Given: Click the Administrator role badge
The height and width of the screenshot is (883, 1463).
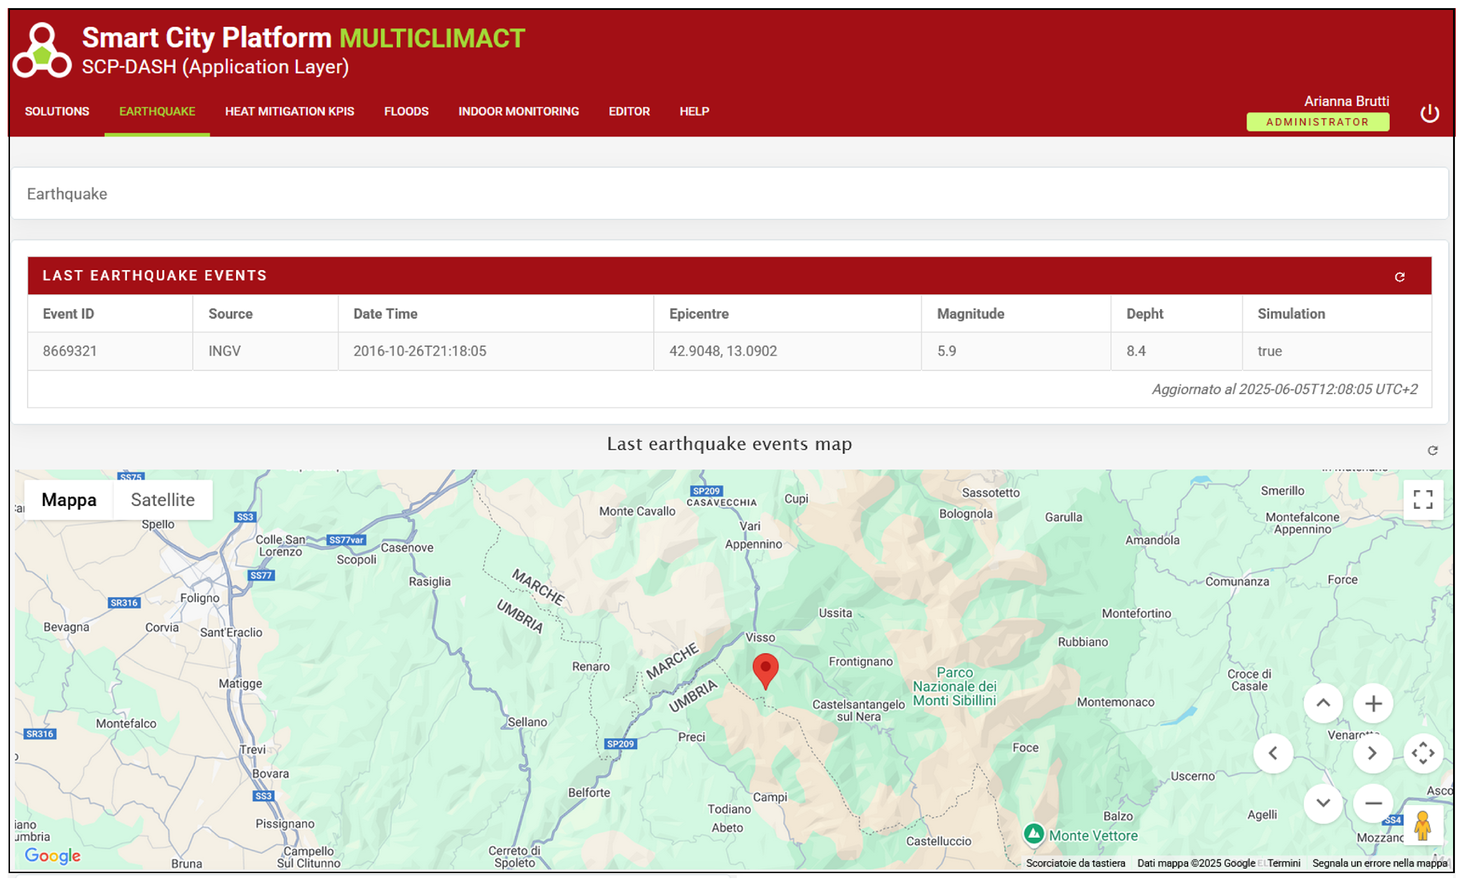Looking at the screenshot, I should coord(1318,122).
